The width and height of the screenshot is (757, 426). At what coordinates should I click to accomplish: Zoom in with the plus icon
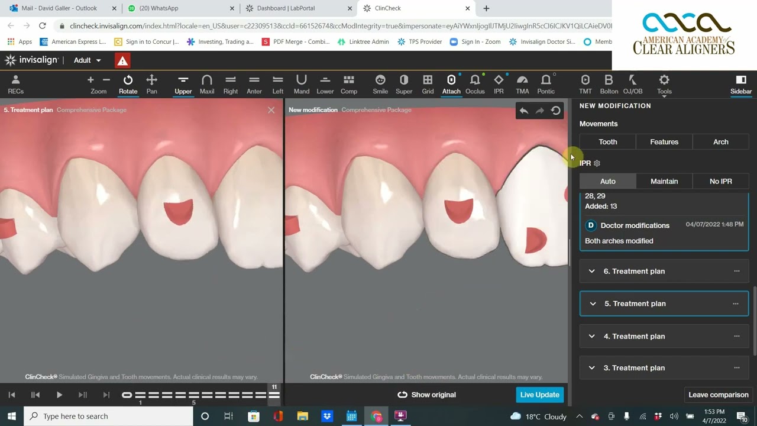(90, 80)
